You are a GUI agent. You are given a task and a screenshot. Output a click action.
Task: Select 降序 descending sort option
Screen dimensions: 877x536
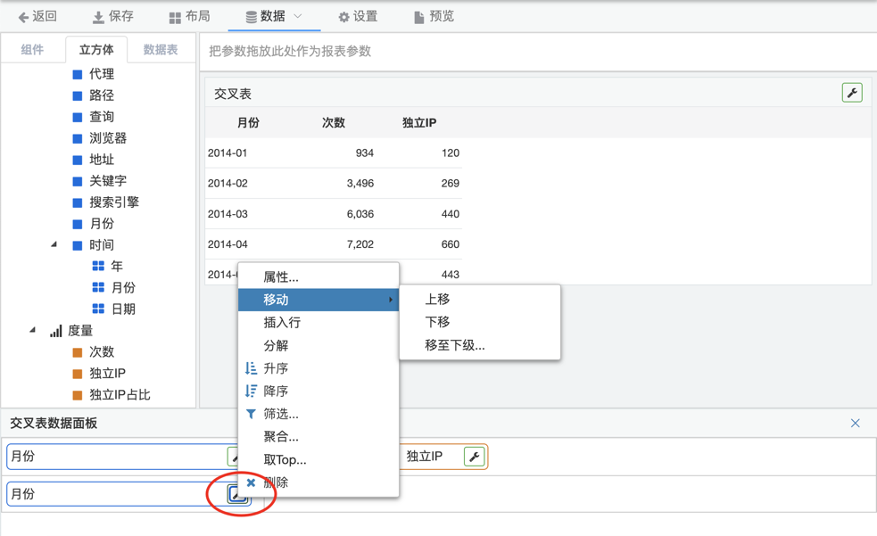(275, 392)
